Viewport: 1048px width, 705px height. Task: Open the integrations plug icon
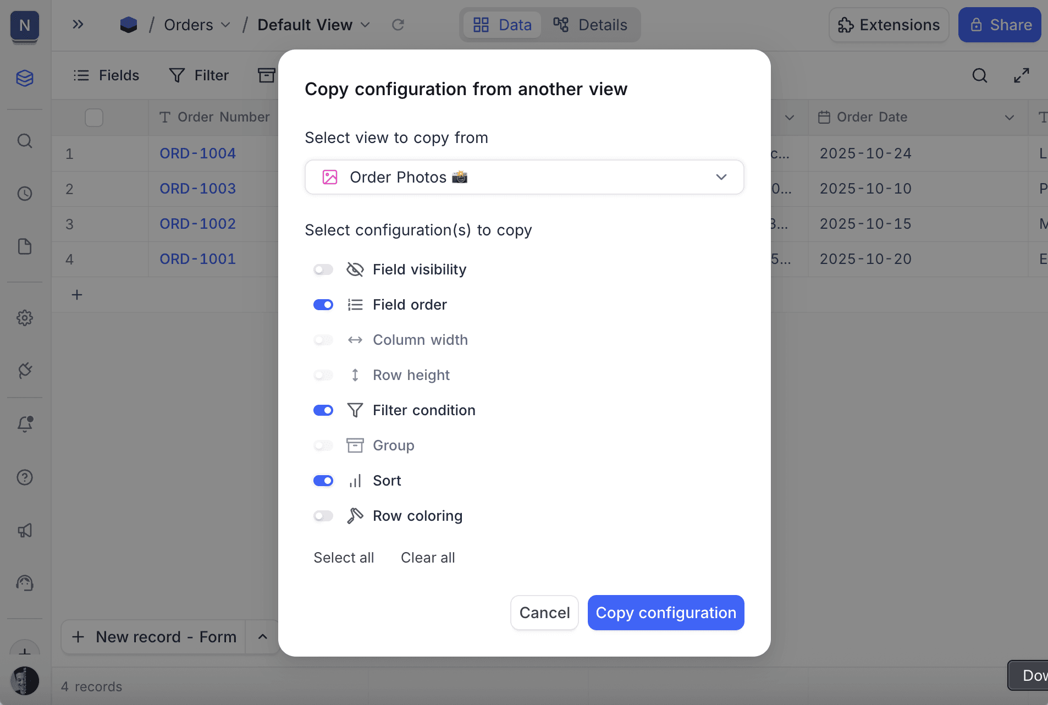[x=25, y=371]
